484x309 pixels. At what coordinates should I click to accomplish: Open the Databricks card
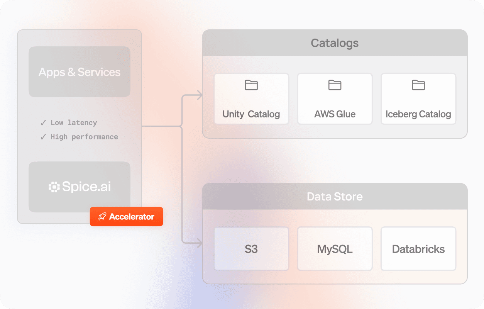pyautogui.click(x=418, y=249)
